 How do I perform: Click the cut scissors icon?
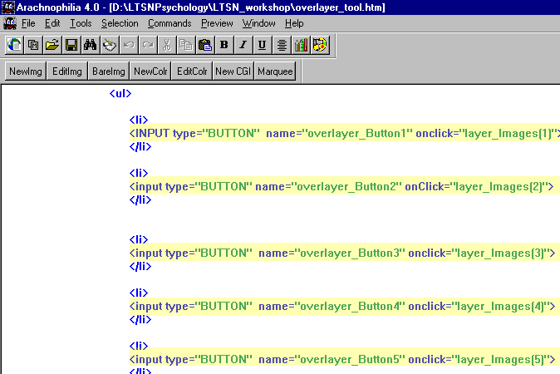[167, 45]
